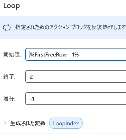Click the value 2 in the 終了 field
The height and width of the screenshot is (140, 126).
[31, 77]
